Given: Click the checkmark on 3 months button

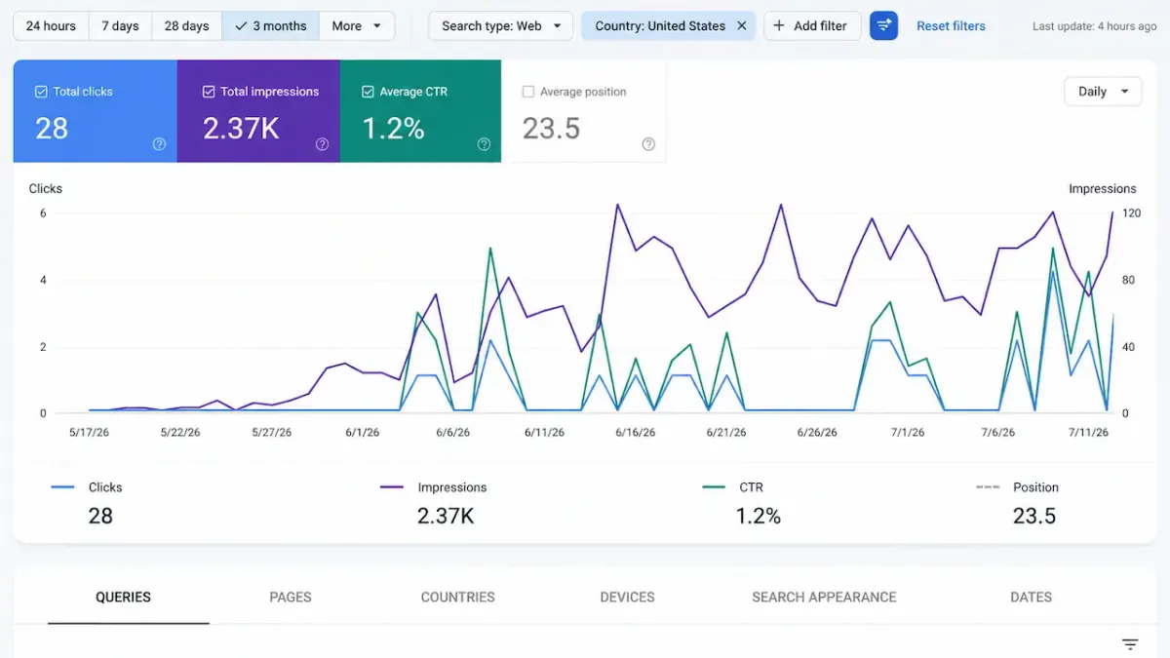Looking at the screenshot, I should (241, 26).
